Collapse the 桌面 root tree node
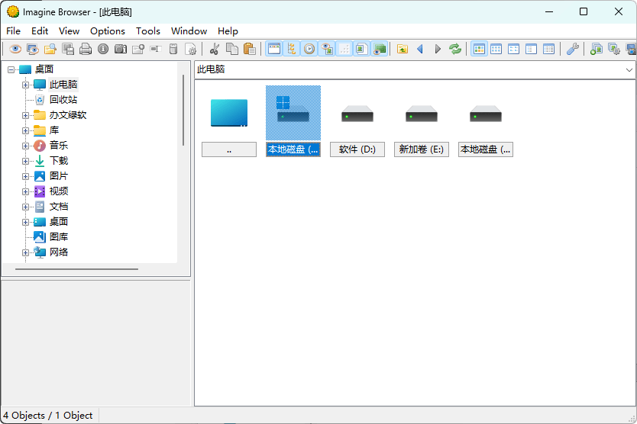Image resolution: width=637 pixels, height=424 pixels. point(11,70)
